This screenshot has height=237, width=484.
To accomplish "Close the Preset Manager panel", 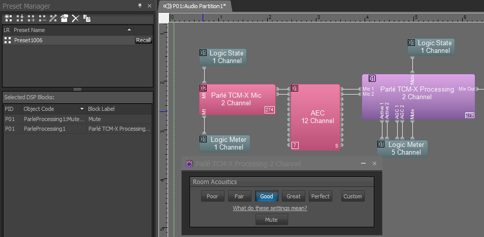I will coord(149,6).
